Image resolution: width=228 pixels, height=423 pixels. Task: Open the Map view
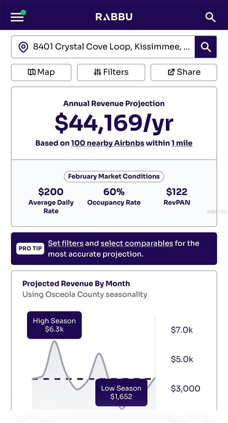click(x=41, y=72)
